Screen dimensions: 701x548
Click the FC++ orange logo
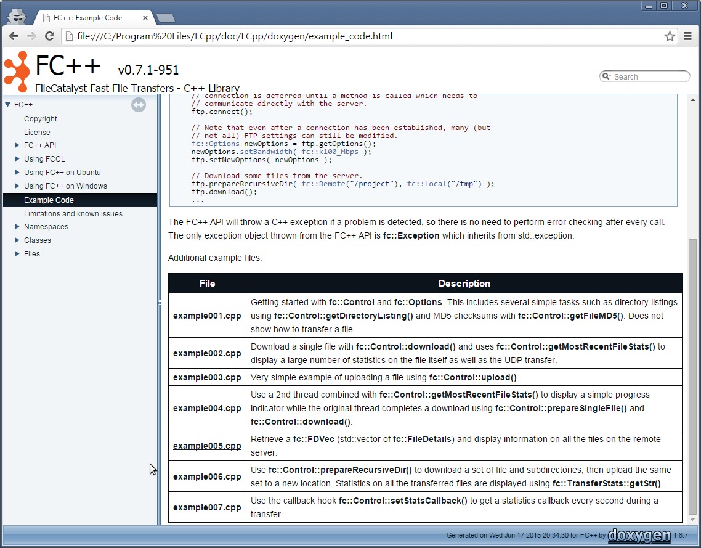(x=17, y=72)
